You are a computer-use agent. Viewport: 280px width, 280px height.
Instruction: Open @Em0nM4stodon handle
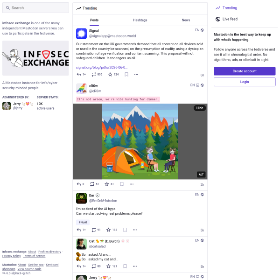pos(103,201)
